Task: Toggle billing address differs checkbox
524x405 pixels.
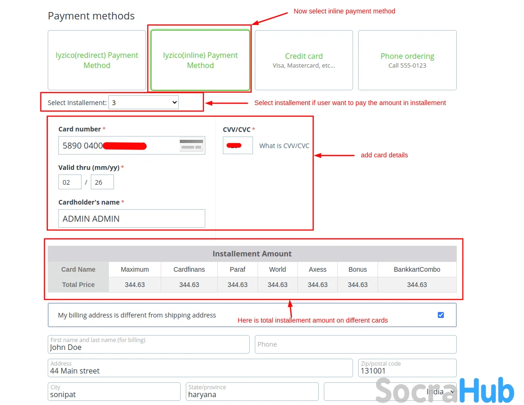Action: pyautogui.click(x=441, y=315)
